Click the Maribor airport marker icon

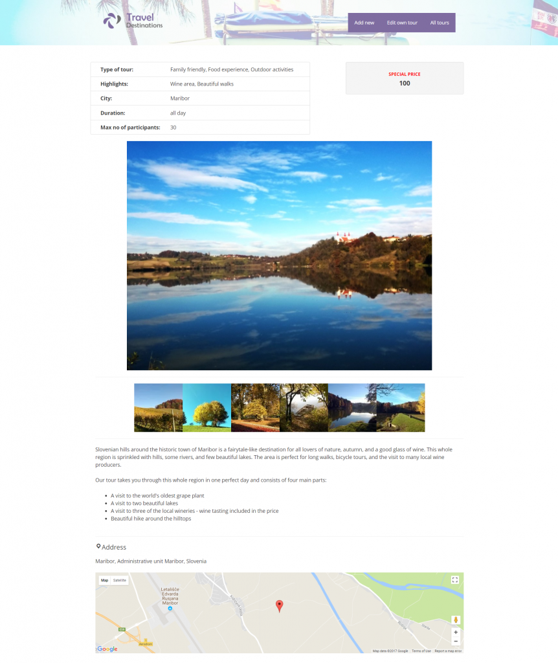[x=170, y=609]
